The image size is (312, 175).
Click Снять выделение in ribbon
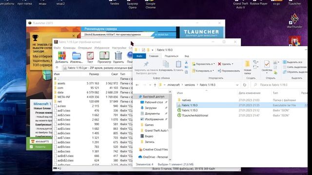[x=294, y=67]
